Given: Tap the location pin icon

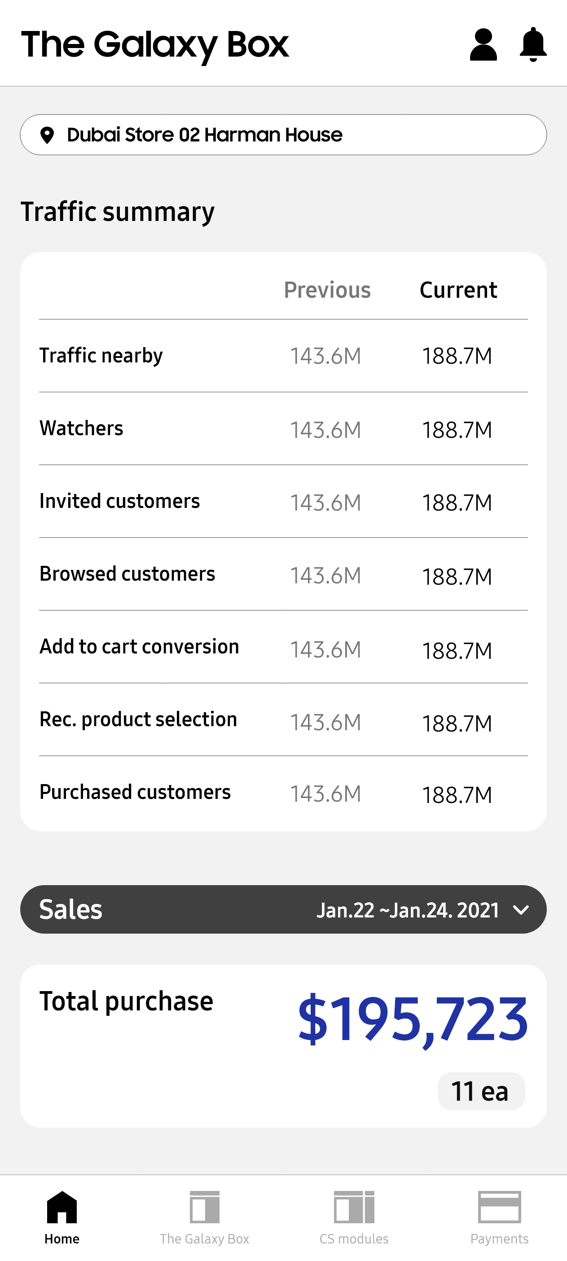Looking at the screenshot, I should (x=47, y=135).
